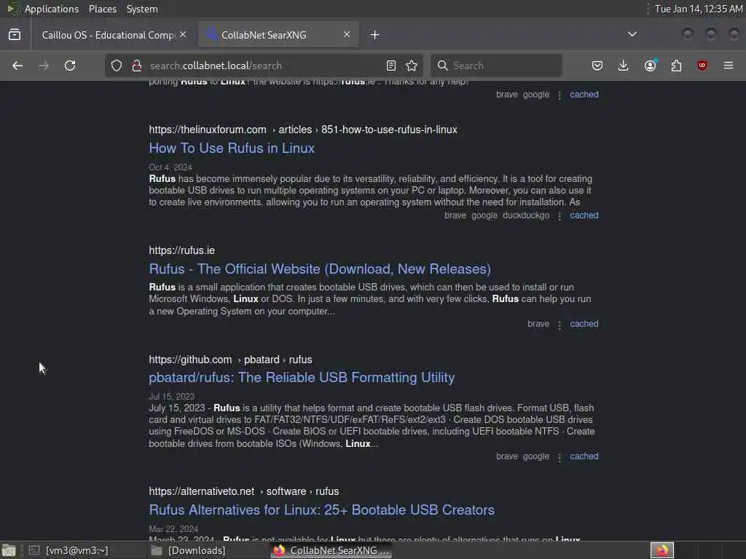
Task: Open the uBlock Origin extension icon
Action: coord(702,66)
